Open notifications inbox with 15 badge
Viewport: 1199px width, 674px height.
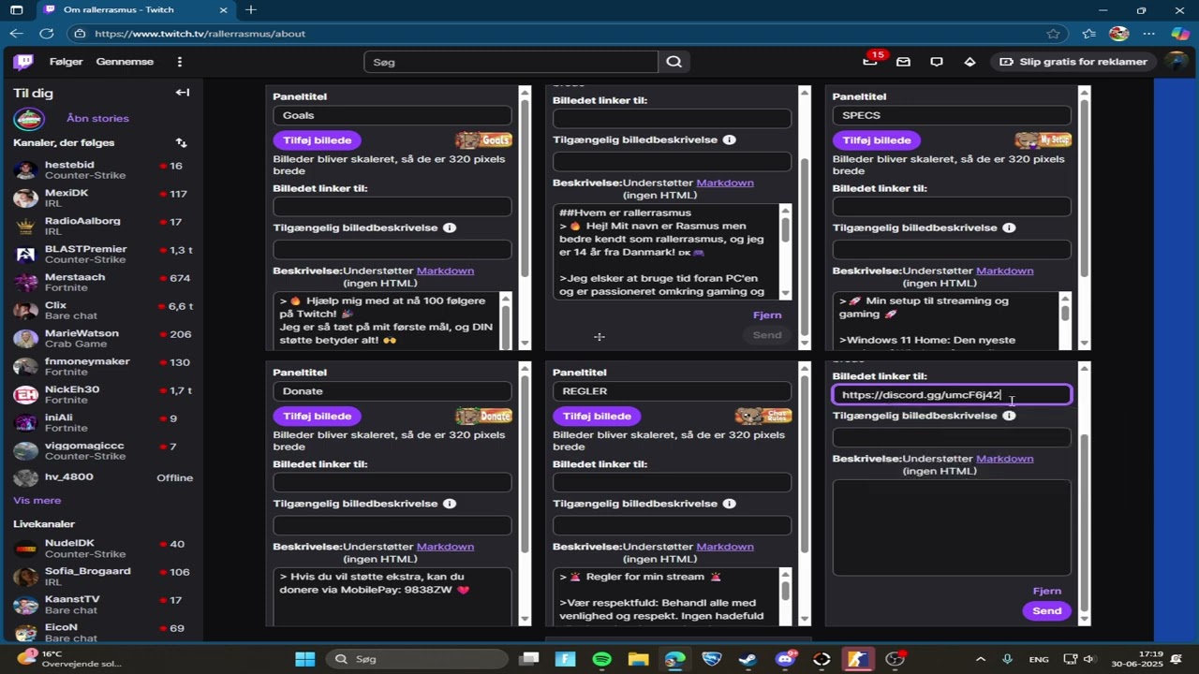click(870, 62)
